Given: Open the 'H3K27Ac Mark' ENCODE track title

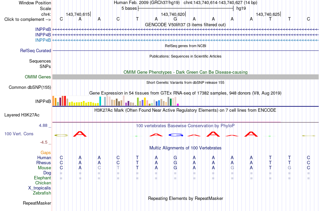Looking at the screenshot, I should [x=185, y=110].
